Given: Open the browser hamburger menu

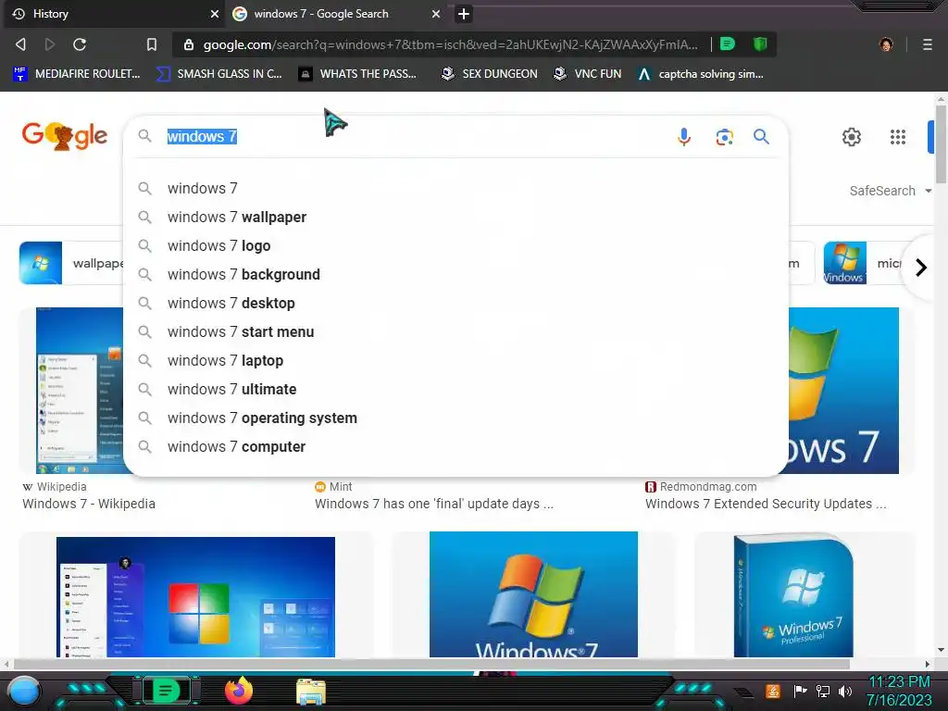Looking at the screenshot, I should pyautogui.click(x=927, y=44).
